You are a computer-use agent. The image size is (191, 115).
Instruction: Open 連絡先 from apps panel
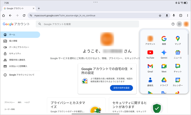(x=150, y=82)
